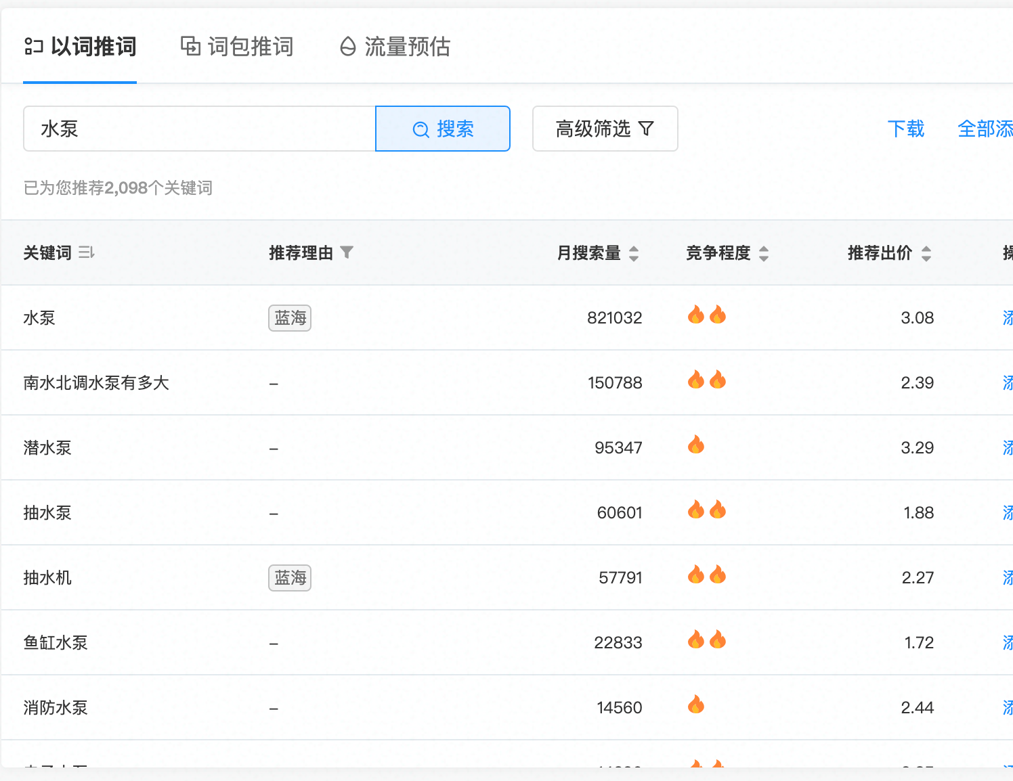This screenshot has width=1013, height=781.
Task: Switch to the 流量预估 tab
Action: tap(395, 47)
